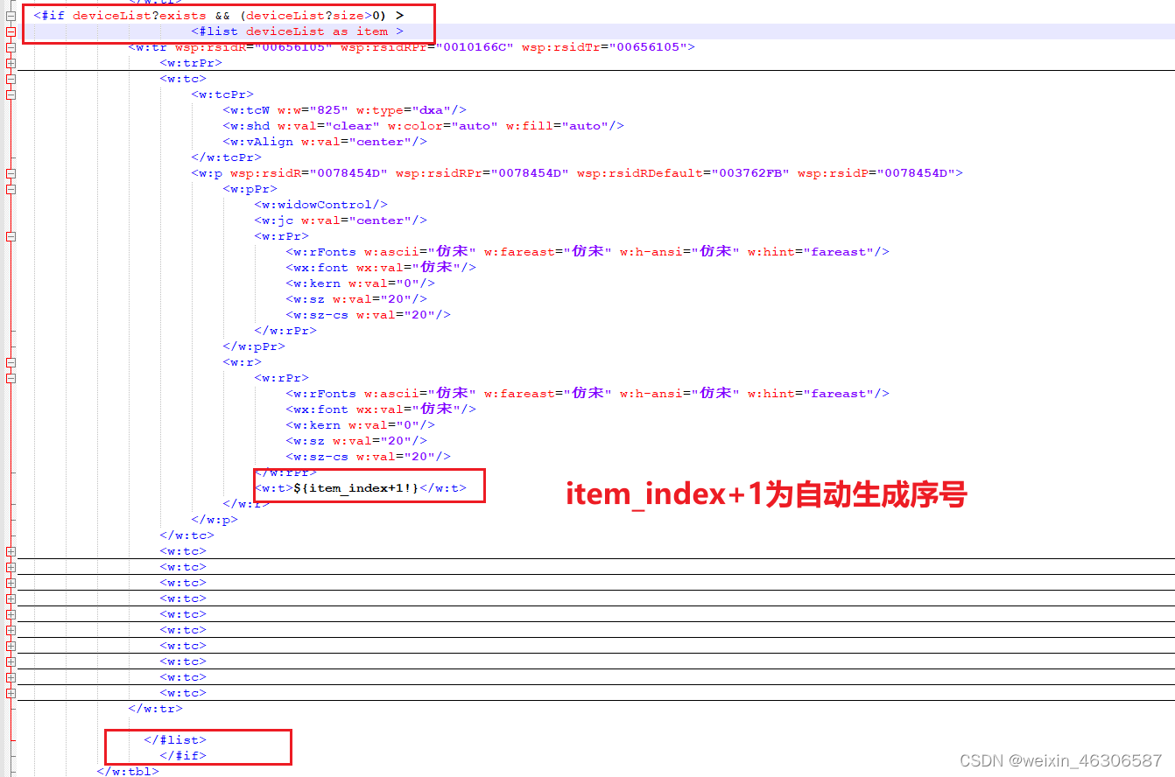Collapse the w:pPr fold marker
Screen dimensions: 1175x777
pos(11,189)
